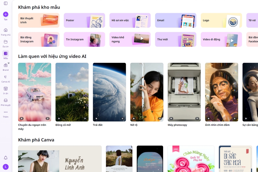
Task: Choose the Email template card
Action: (x=175, y=20)
